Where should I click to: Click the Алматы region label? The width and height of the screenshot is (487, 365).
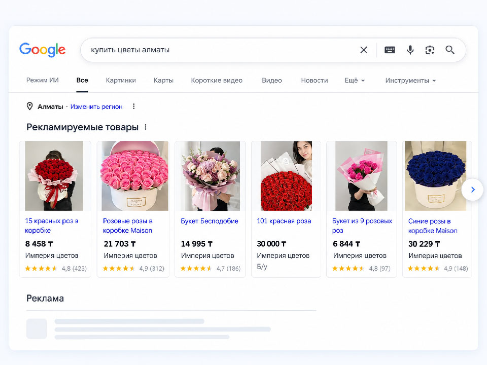point(50,106)
